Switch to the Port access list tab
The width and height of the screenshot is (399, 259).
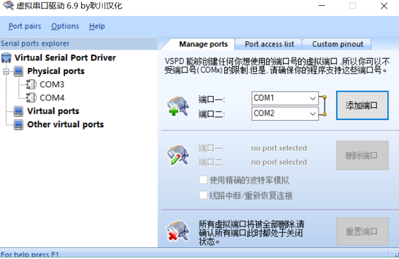(x=269, y=44)
